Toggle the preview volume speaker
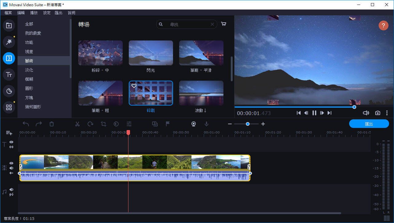Screen dimensions: 394x223 tap(366, 113)
